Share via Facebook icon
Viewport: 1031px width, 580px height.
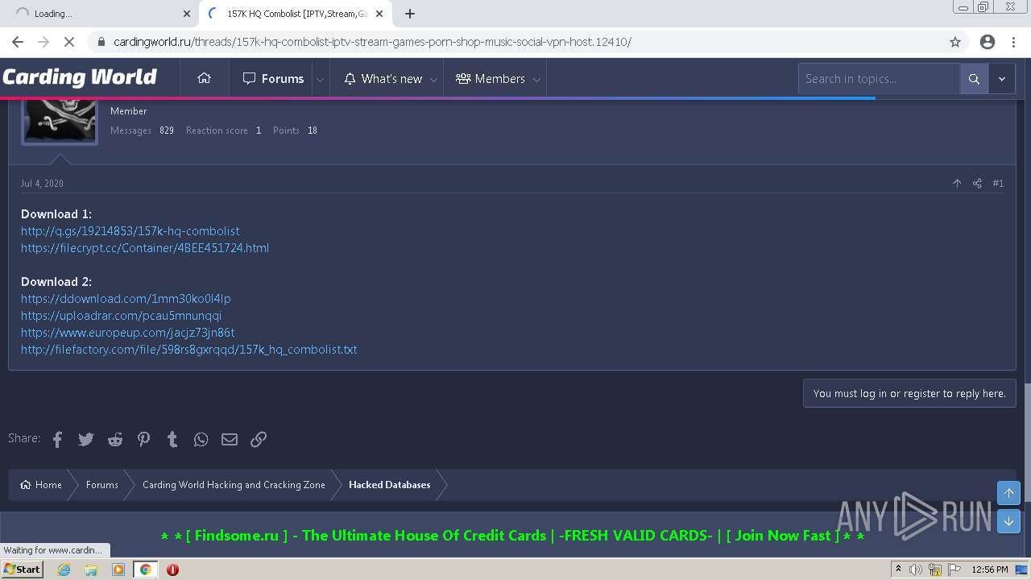coord(57,439)
